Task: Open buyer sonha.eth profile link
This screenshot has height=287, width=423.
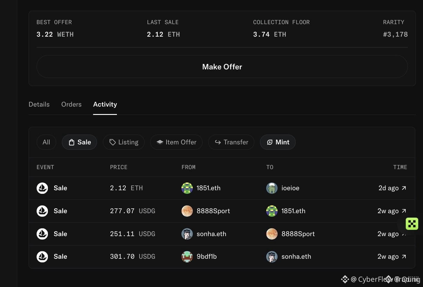Action: click(296, 257)
